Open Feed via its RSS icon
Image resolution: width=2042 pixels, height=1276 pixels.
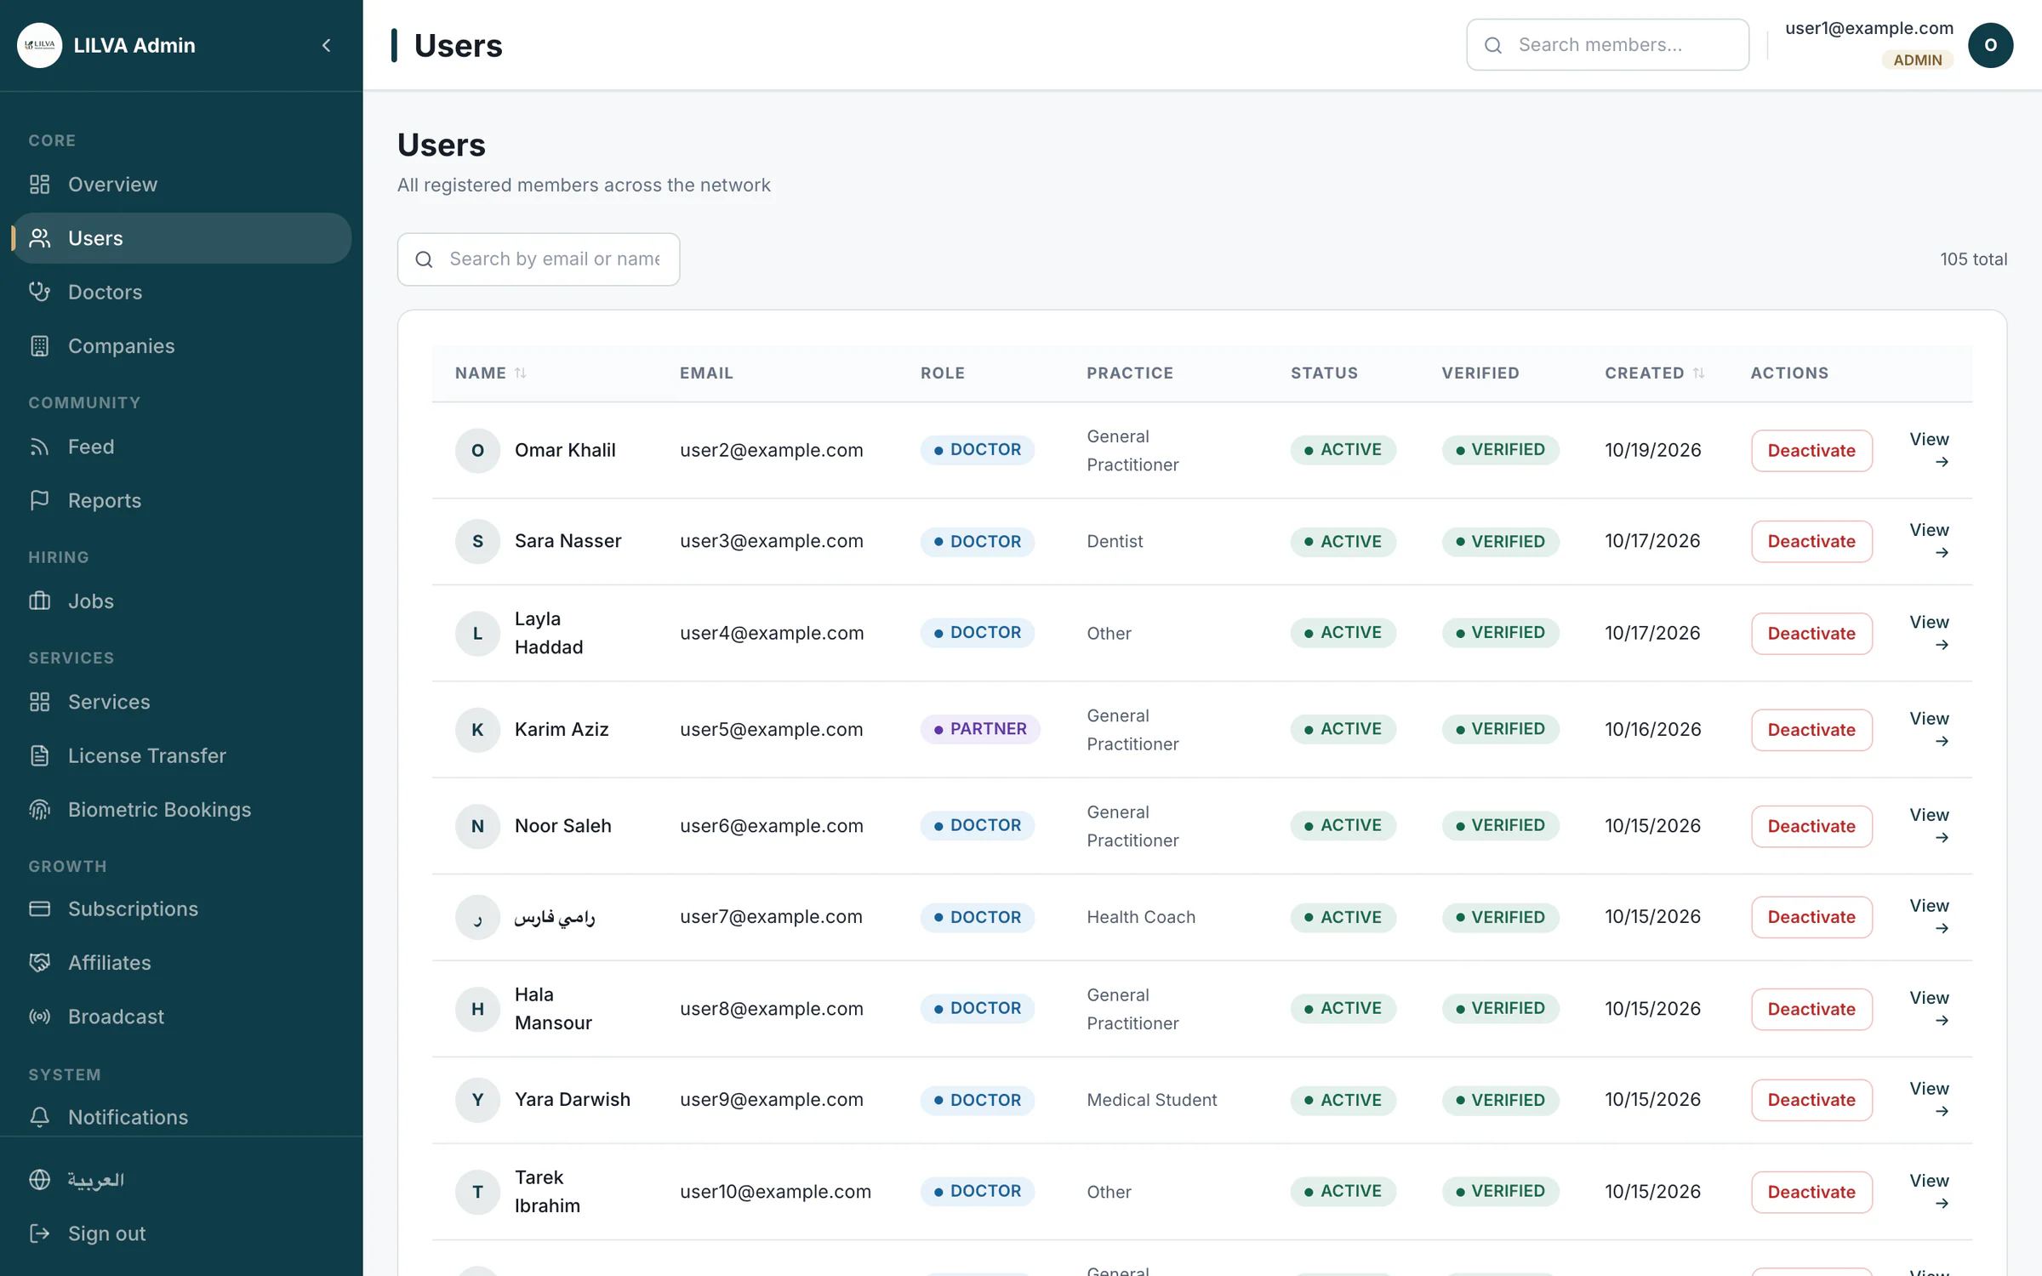pos(39,447)
